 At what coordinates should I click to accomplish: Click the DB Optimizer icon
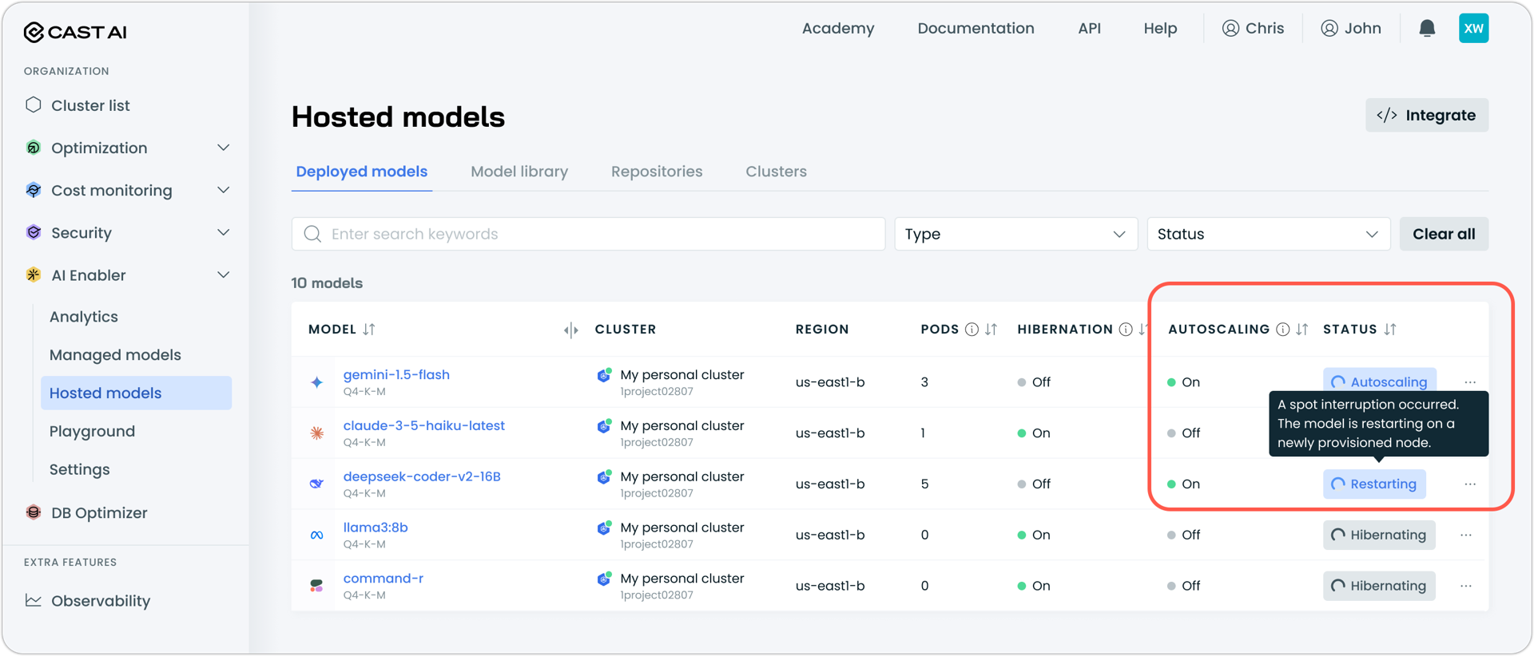[34, 512]
